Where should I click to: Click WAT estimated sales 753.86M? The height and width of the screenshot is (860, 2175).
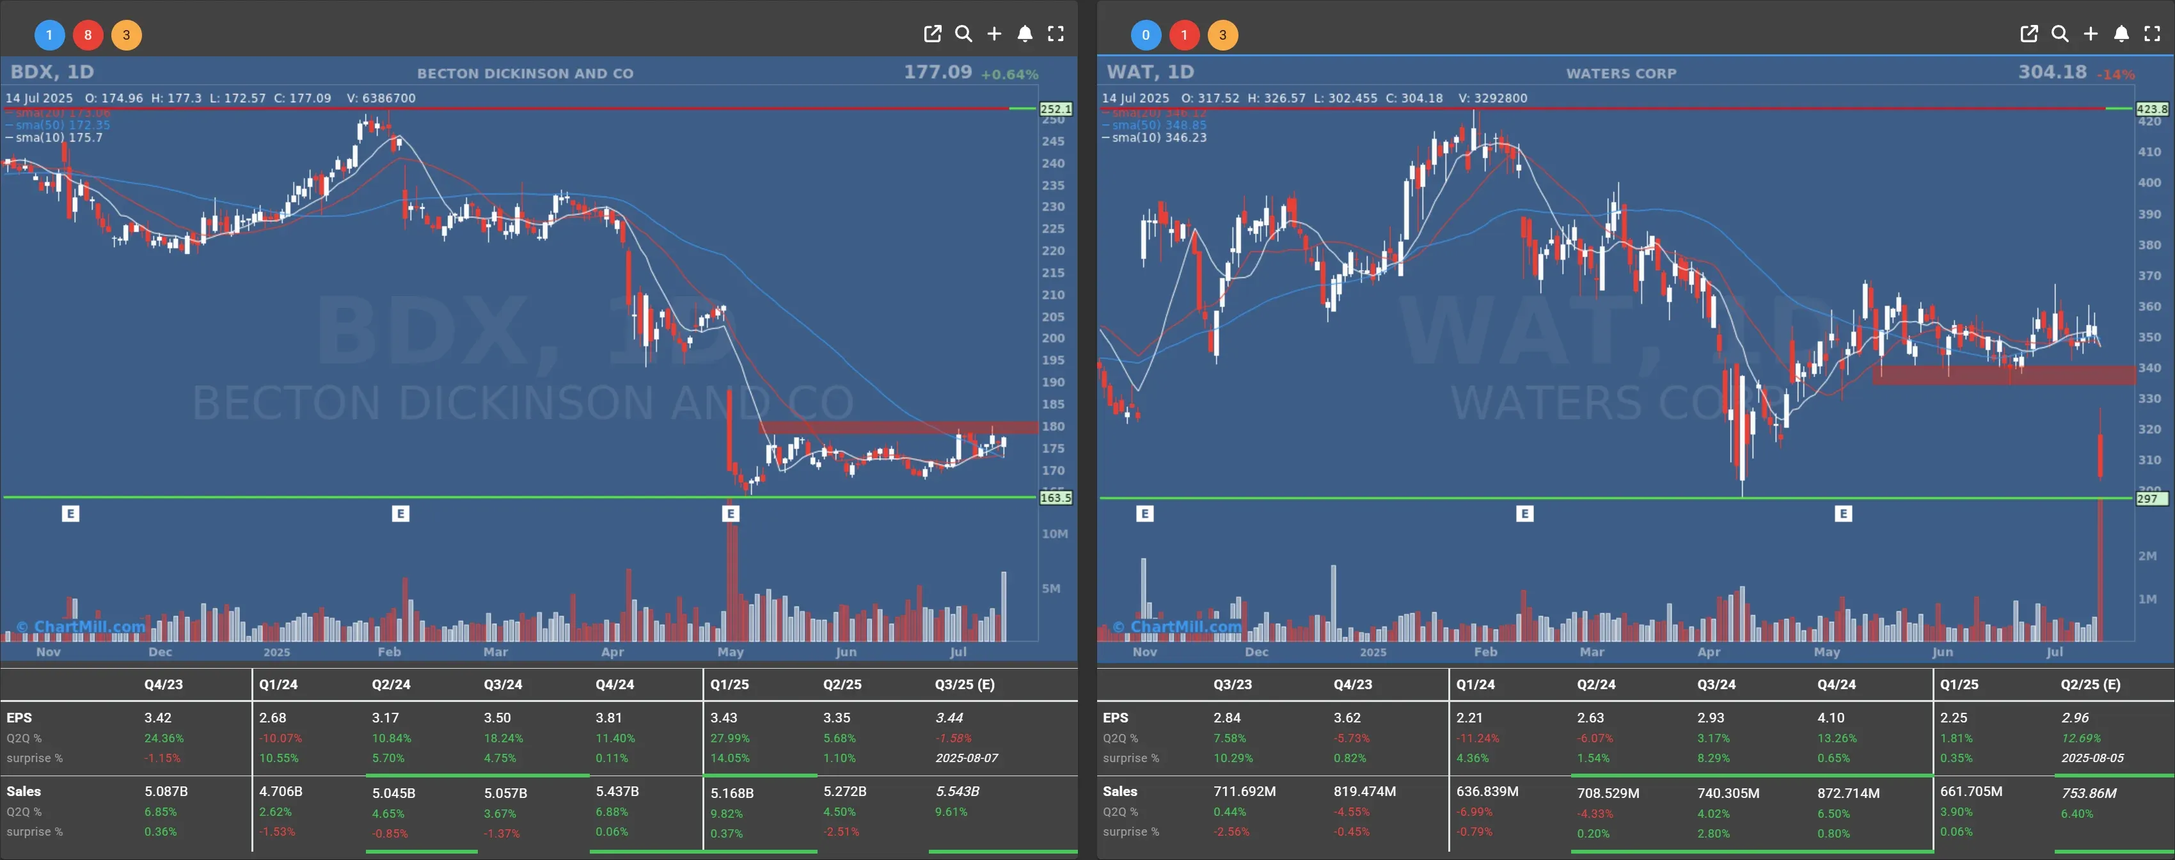(x=2088, y=793)
